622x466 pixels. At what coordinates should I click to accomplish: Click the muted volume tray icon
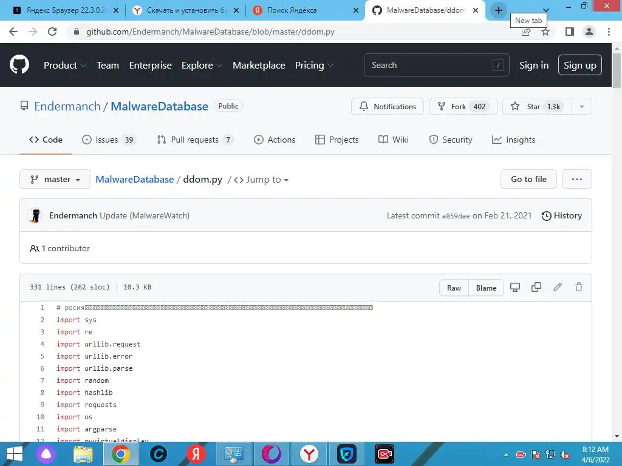tap(565, 454)
